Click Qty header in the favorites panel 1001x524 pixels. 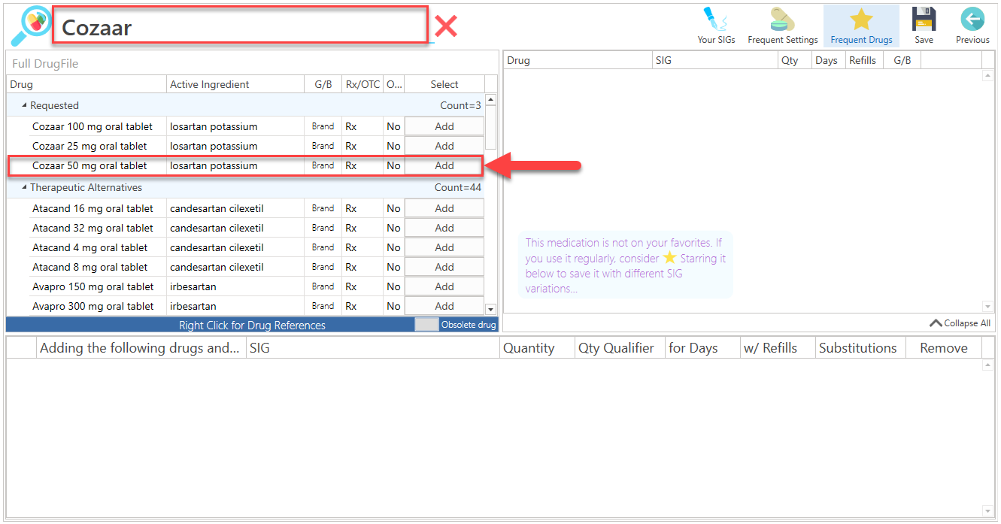click(795, 60)
